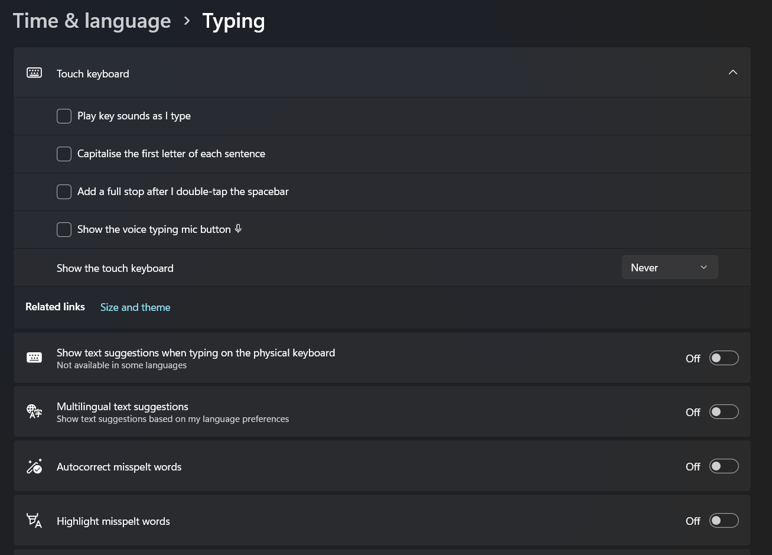Click the Highlight misspelt words icon
772x555 pixels.
click(34, 521)
